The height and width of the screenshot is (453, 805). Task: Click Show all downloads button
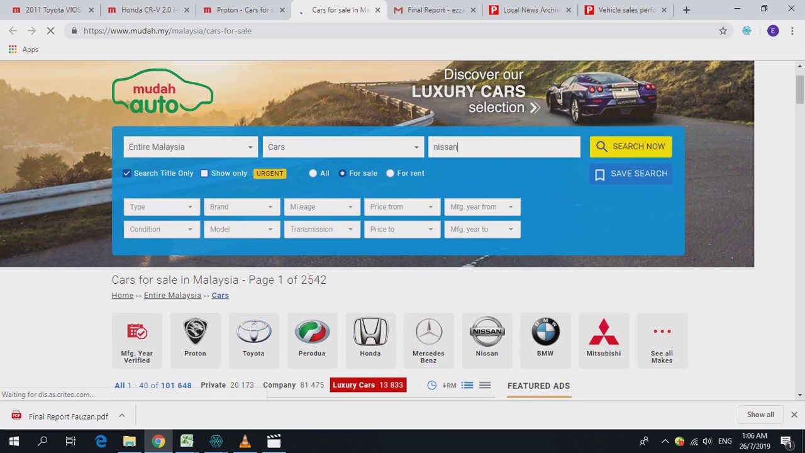point(760,415)
